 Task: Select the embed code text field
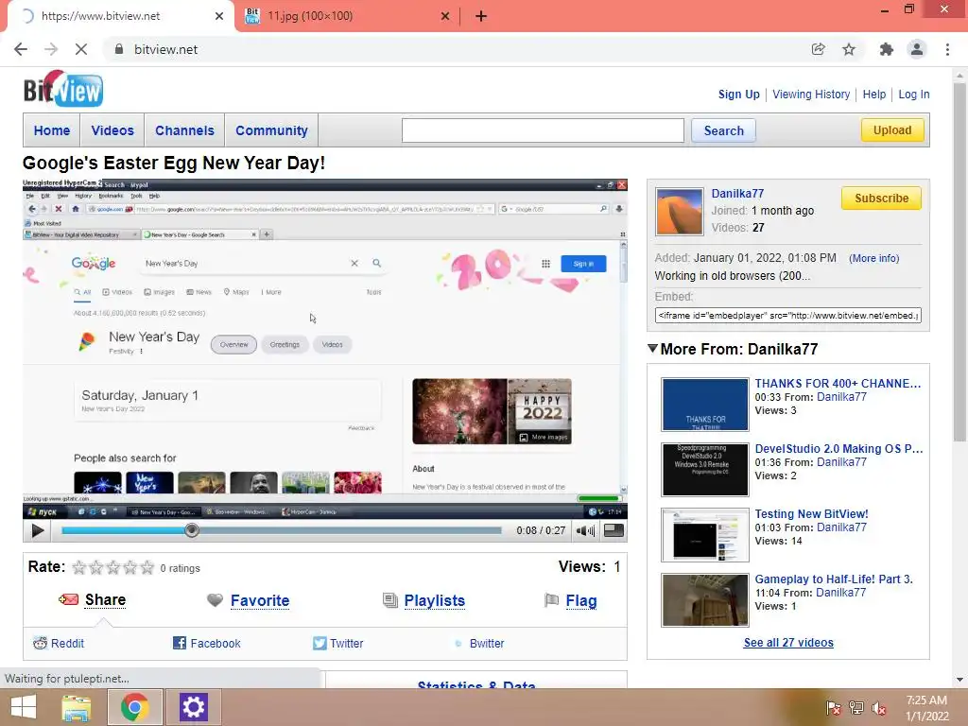787,316
